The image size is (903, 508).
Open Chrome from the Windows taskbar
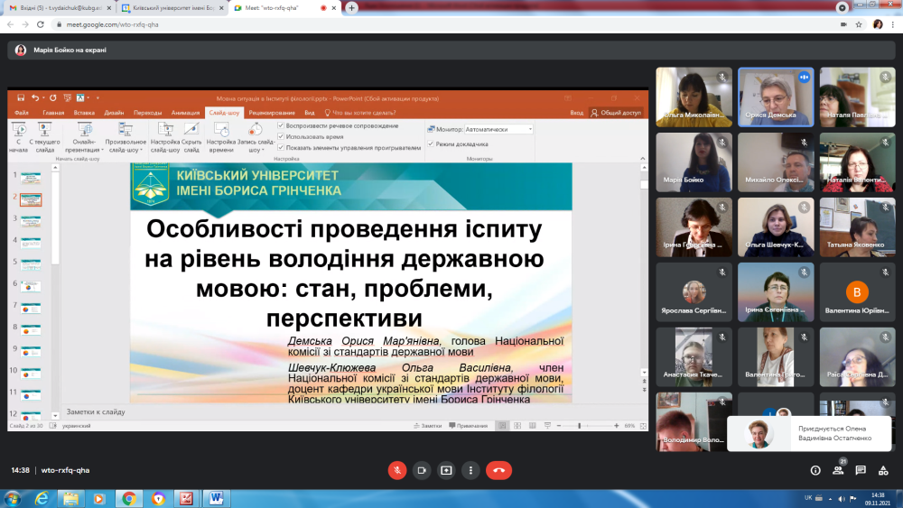click(128, 498)
